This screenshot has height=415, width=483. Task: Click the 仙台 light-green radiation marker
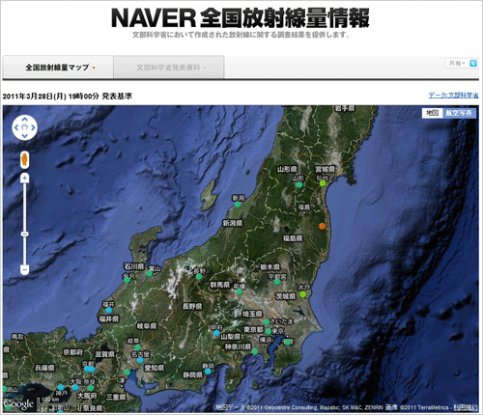click(323, 183)
